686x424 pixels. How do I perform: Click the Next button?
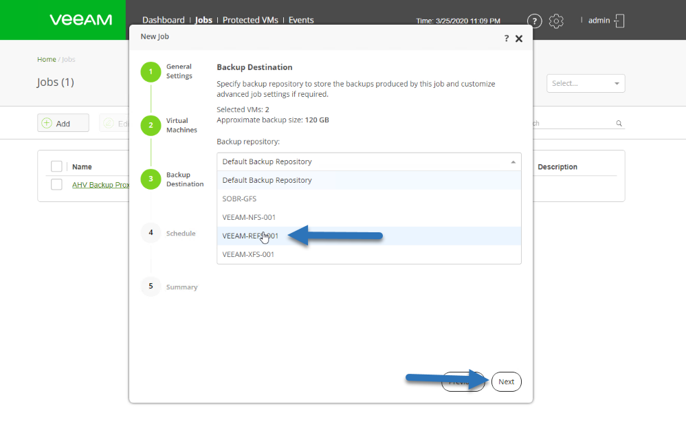click(x=506, y=381)
